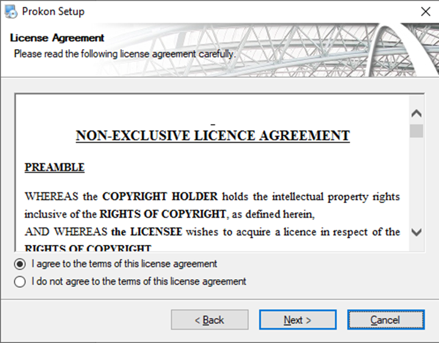439x343 pixels.
Task: Click the underlined PREAMBLE heading
Action: point(54,168)
